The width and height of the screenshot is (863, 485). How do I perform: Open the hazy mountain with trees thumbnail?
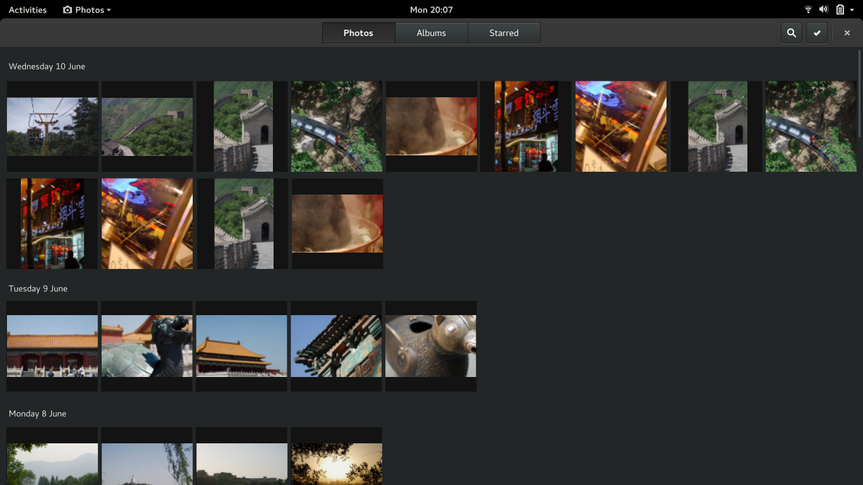pyautogui.click(x=52, y=457)
